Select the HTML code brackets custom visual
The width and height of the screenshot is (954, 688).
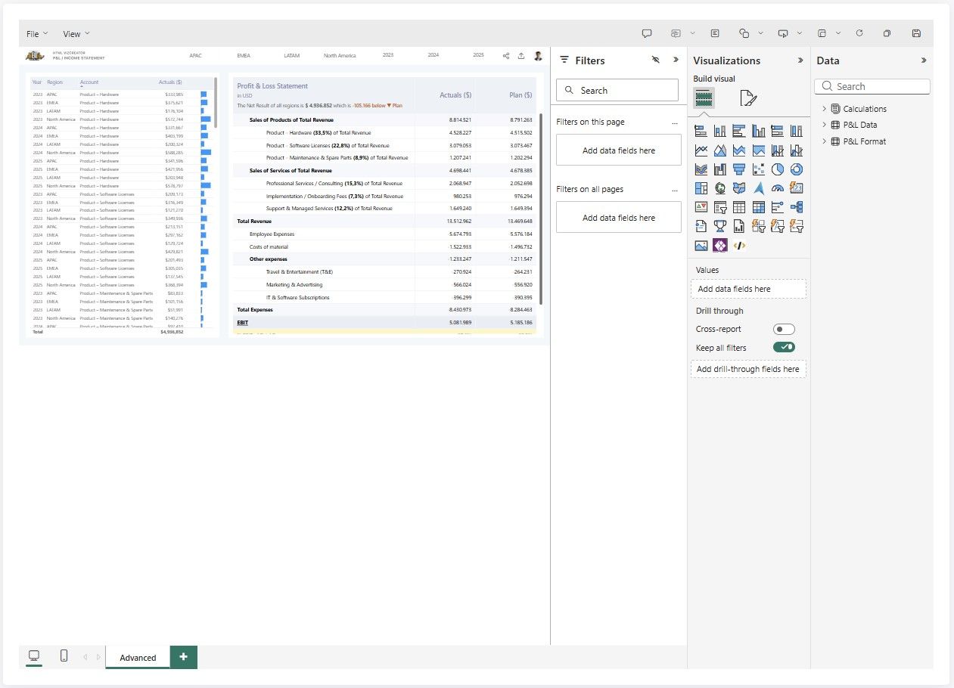click(x=739, y=245)
